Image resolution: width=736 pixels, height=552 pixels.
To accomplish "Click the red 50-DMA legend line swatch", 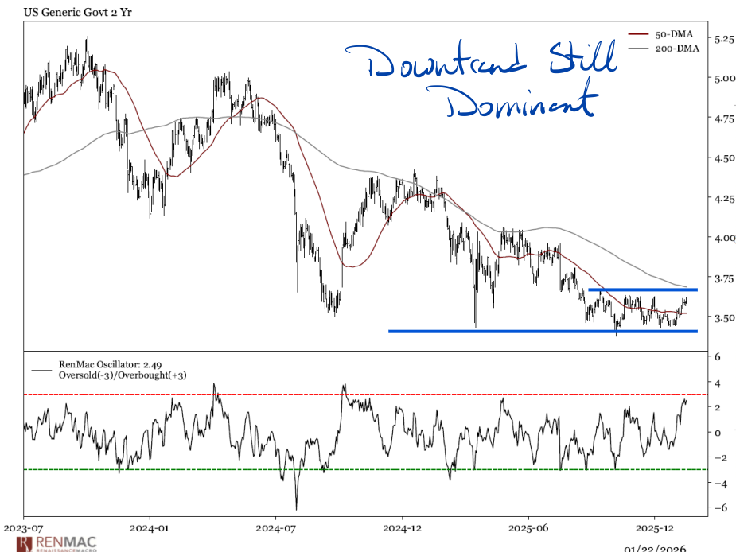I will point(640,34).
